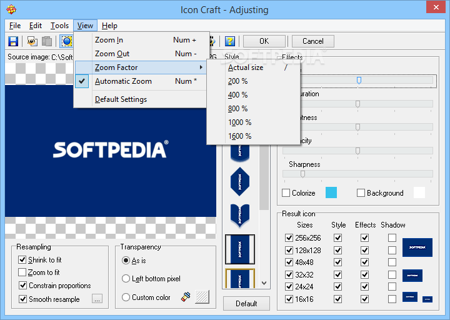Screen dimensions: 450x320
Task: Open the File menu
Action: point(15,26)
